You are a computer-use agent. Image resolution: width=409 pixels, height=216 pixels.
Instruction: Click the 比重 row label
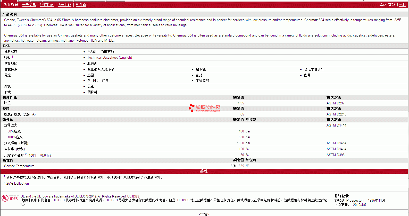coord(7,103)
